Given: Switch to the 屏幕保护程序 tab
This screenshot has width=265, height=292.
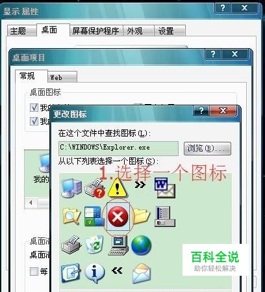Looking at the screenshot, I should coord(96,31).
